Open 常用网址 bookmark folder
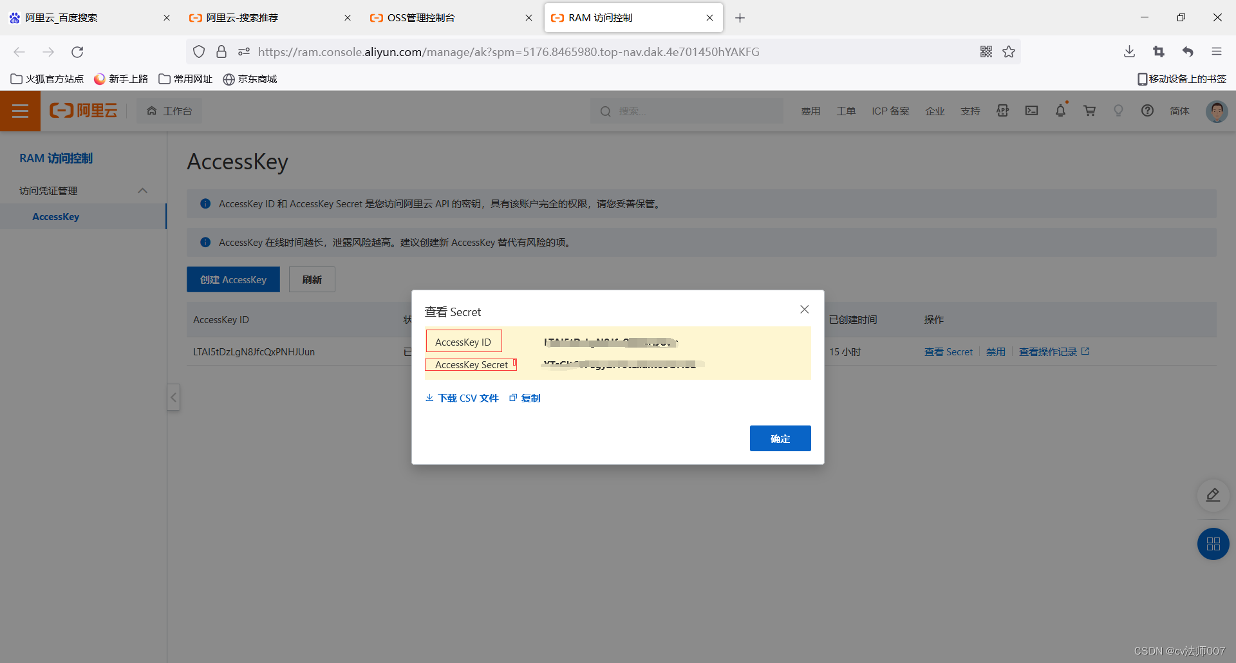The width and height of the screenshot is (1236, 663). click(x=185, y=79)
